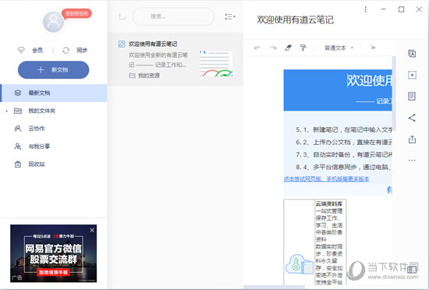Click the plus box icon in right sidebar
This screenshot has height=290, width=429.
coord(412,75)
